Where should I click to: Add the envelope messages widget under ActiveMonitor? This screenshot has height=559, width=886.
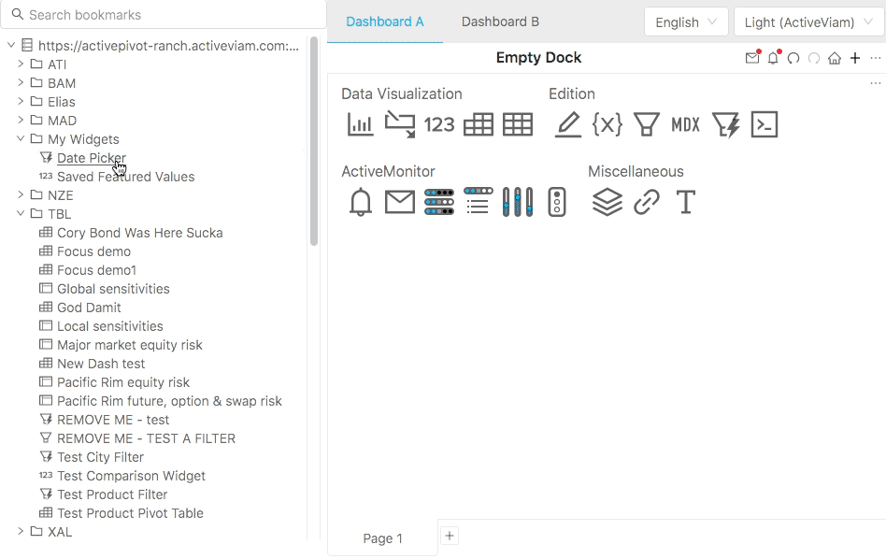pos(399,202)
